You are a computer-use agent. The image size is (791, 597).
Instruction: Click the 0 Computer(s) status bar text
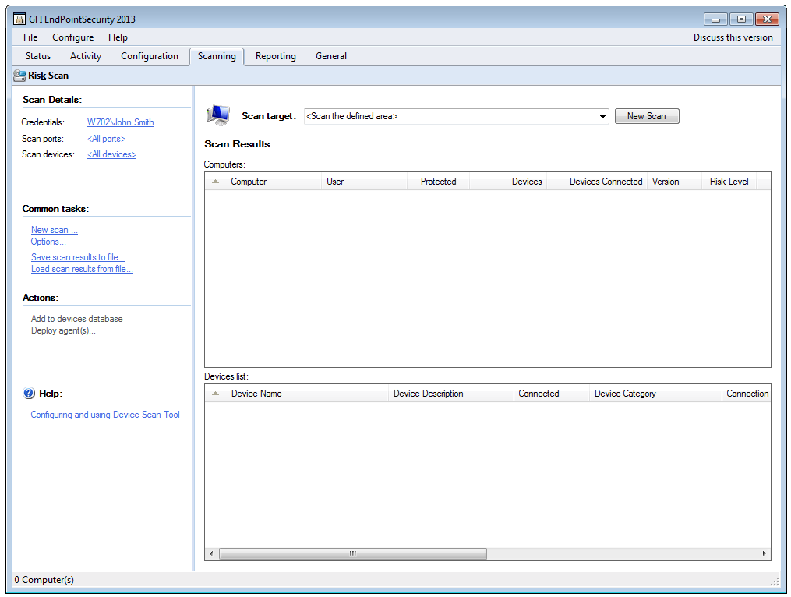tap(44, 579)
